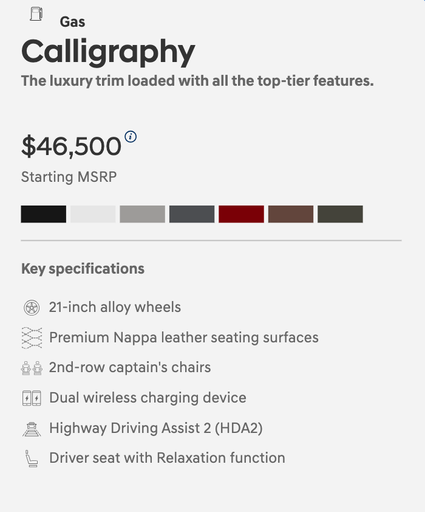Click the alloy wheel icon
The width and height of the screenshot is (425, 512).
31,308
